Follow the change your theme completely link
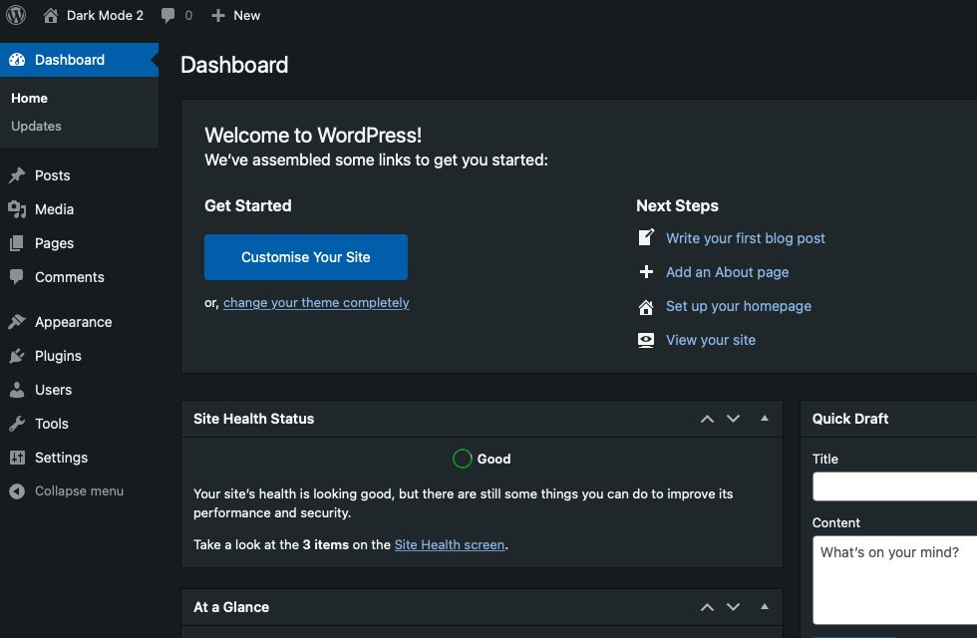The width and height of the screenshot is (977, 638). coord(317,303)
